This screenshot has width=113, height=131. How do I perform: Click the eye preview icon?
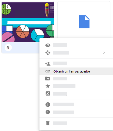[48, 45]
